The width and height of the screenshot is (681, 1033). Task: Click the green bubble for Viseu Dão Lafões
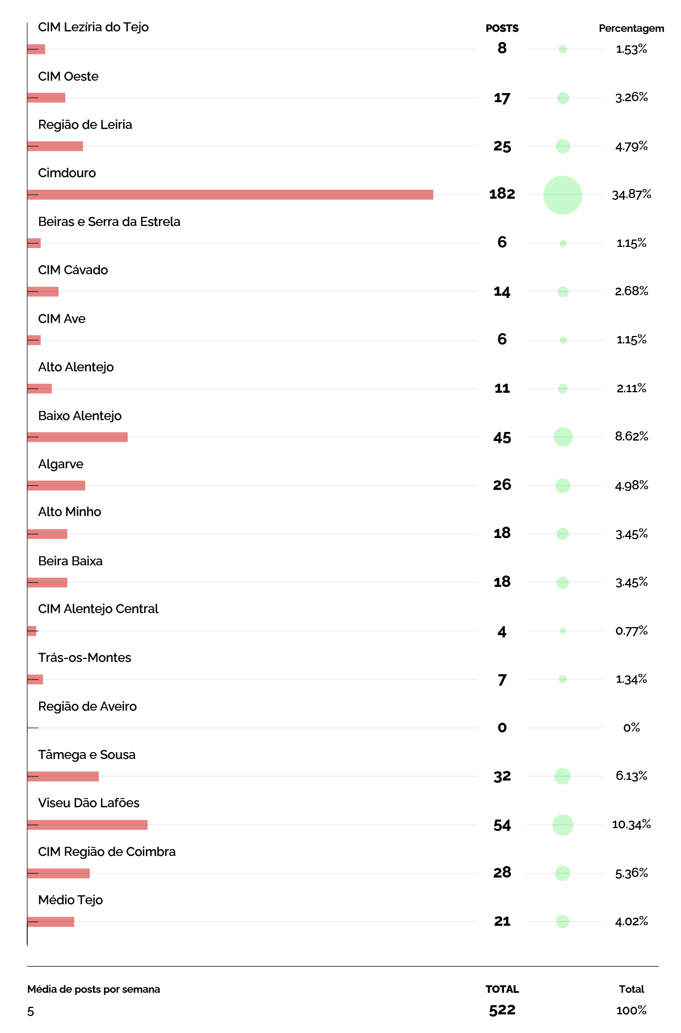(x=562, y=825)
